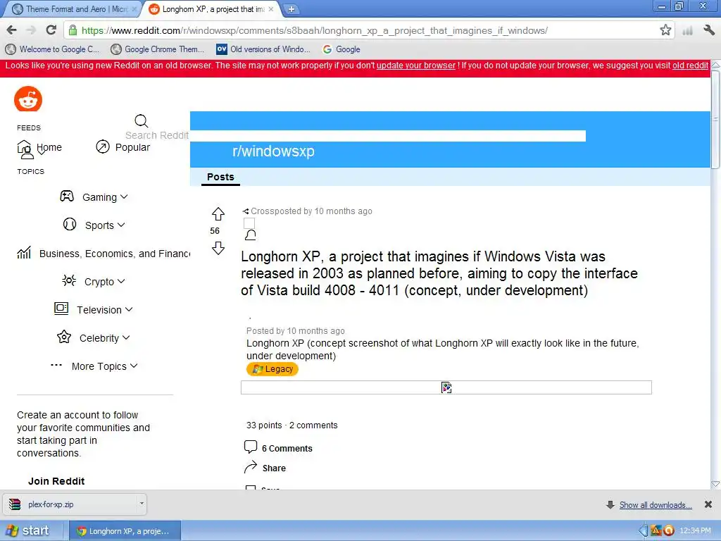Image resolution: width=721 pixels, height=541 pixels.
Task: Expand the Television topic chevron
Action: pyautogui.click(x=129, y=309)
